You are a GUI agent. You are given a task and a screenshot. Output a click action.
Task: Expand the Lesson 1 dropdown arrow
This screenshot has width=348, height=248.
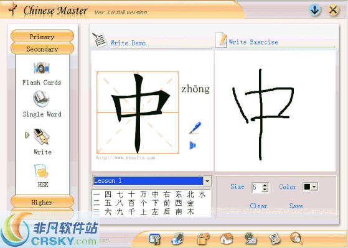click(x=207, y=181)
